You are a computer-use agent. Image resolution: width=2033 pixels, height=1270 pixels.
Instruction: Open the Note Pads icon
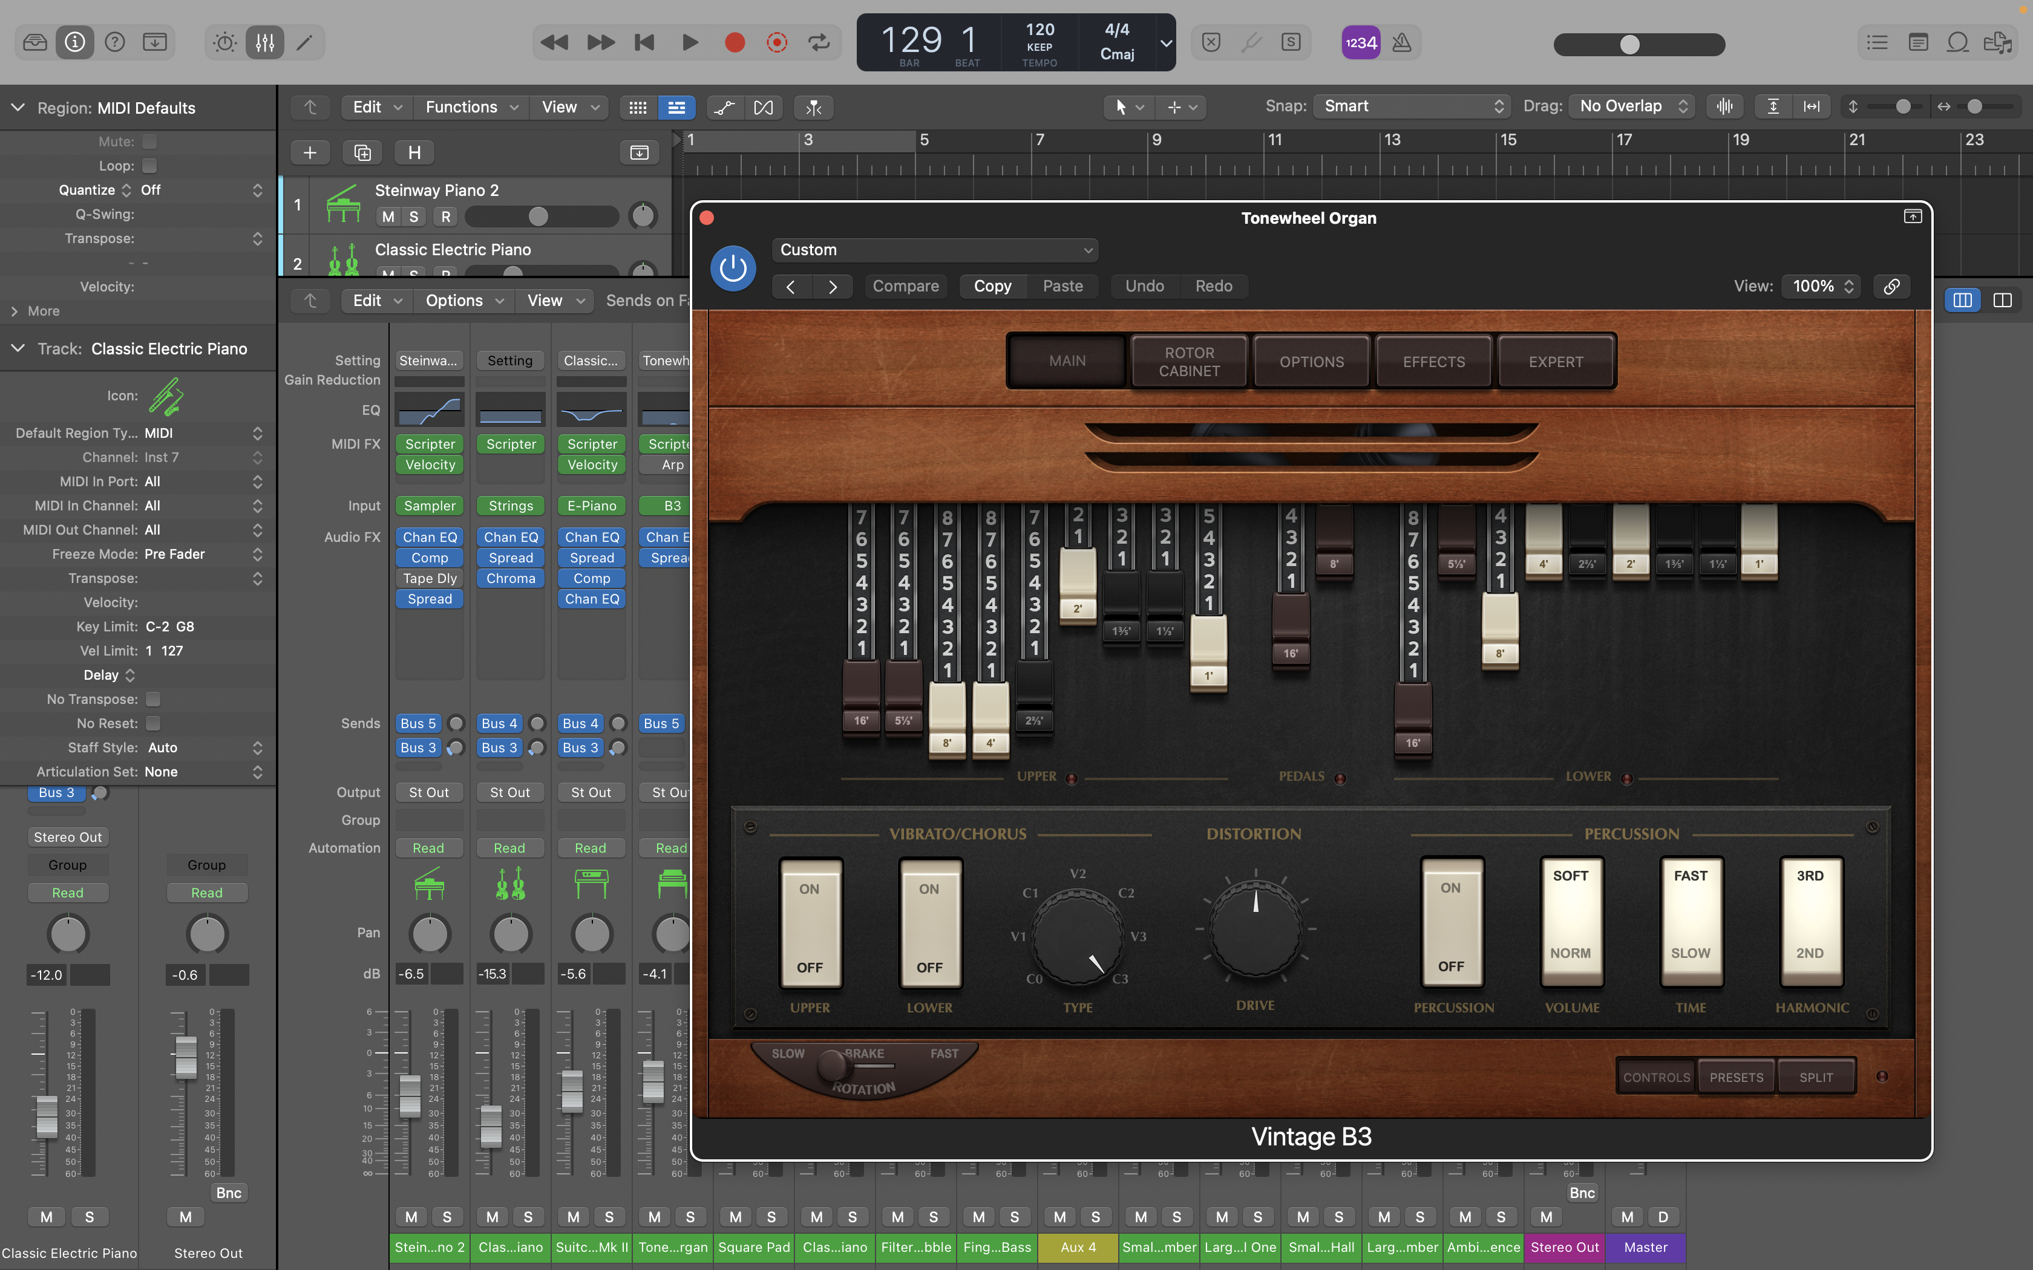click(x=1918, y=42)
